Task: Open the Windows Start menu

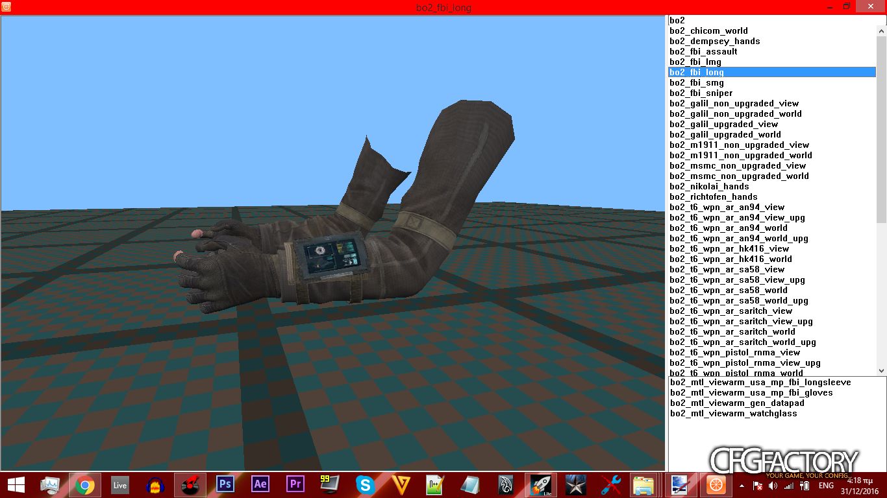Action: (16, 484)
